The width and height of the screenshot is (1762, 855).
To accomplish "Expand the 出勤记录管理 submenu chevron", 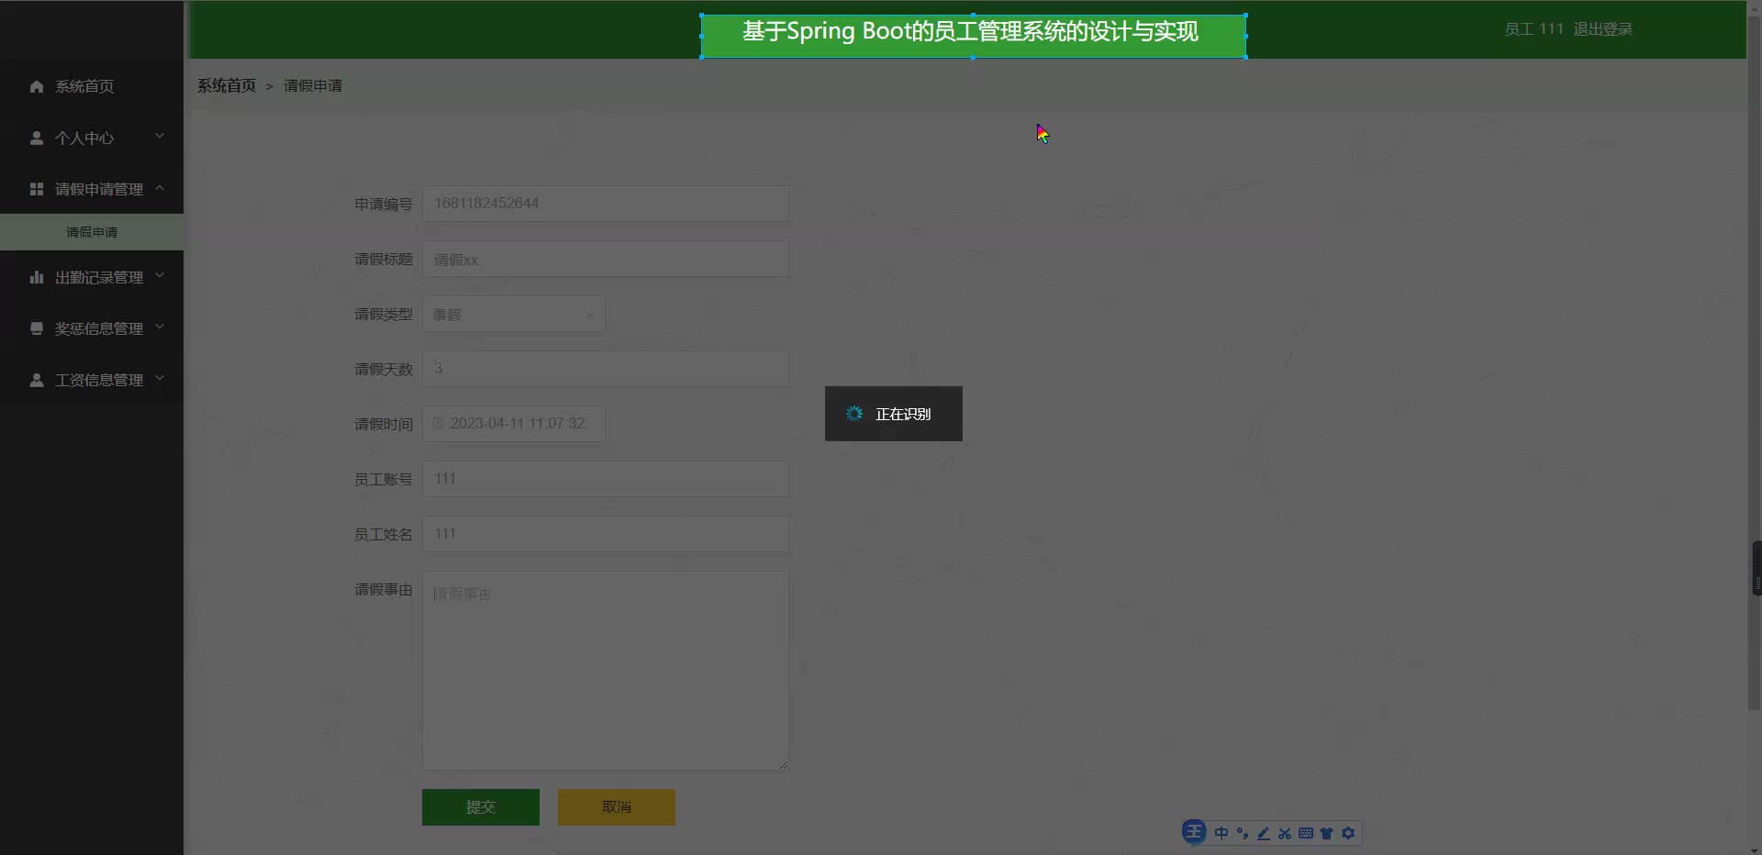I will coord(160,275).
